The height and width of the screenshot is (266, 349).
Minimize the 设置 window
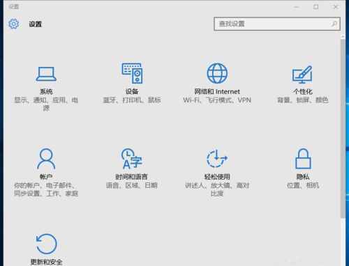[x=296, y=7]
